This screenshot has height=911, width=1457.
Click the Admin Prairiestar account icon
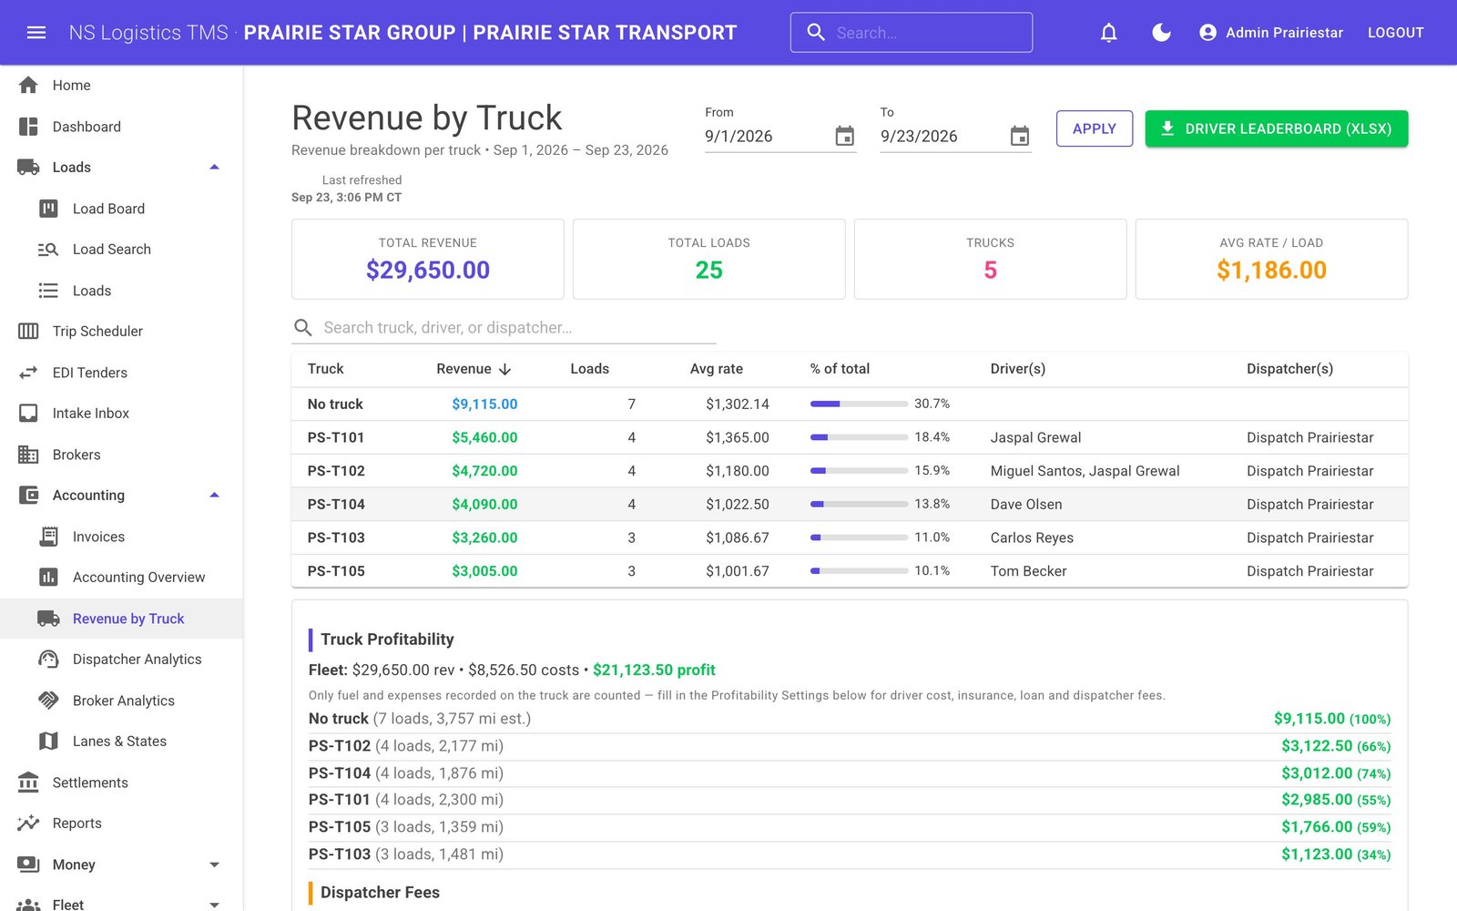1207,33
